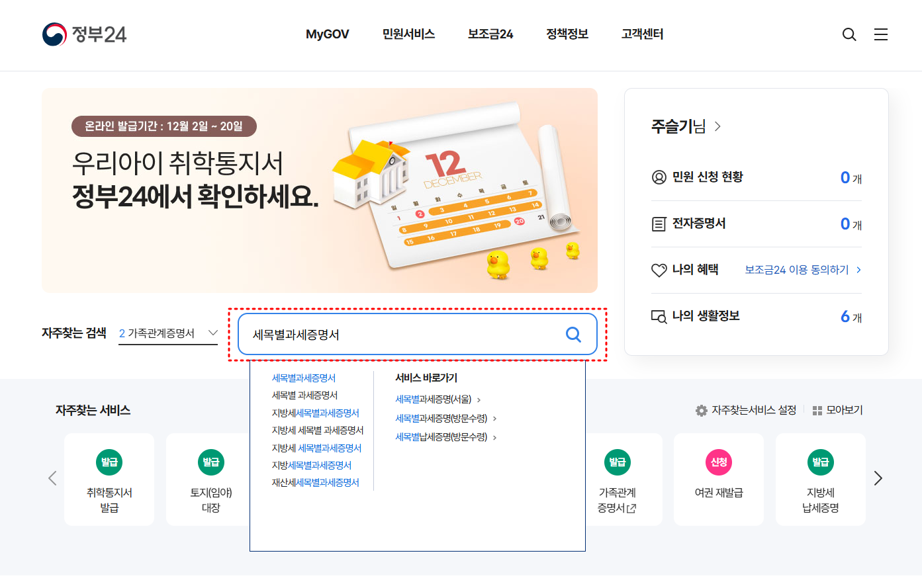Image resolution: width=922 pixels, height=582 pixels.
Task: Open the 우리아이 취학통지서 banner
Action: click(x=320, y=190)
